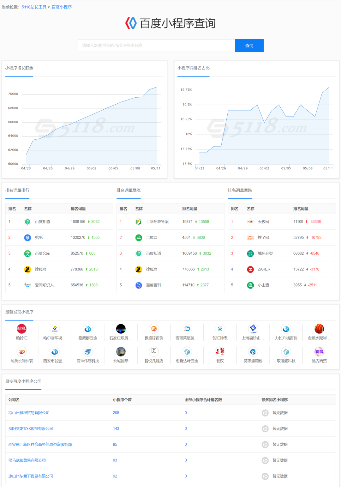Open the 小山查 green search icon
The width and height of the screenshot is (341, 487).
coord(250,285)
